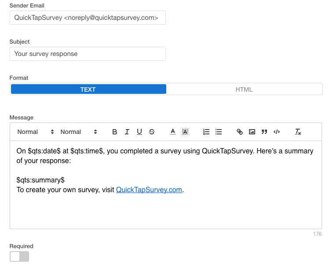
Task: Switch to the HTML format tab
Action: click(244, 89)
